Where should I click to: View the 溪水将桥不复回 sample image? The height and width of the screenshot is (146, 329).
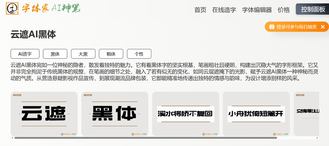(185, 114)
